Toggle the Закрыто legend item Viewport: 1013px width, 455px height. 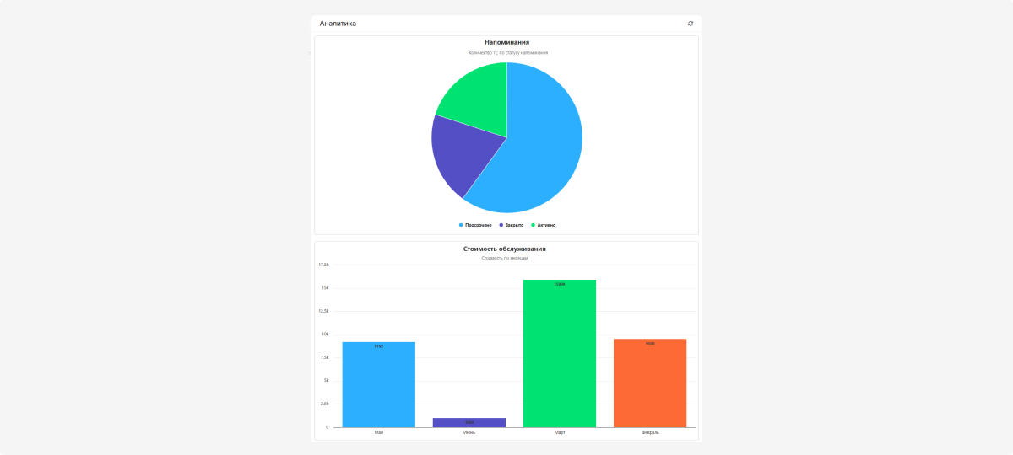click(x=514, y=225)
